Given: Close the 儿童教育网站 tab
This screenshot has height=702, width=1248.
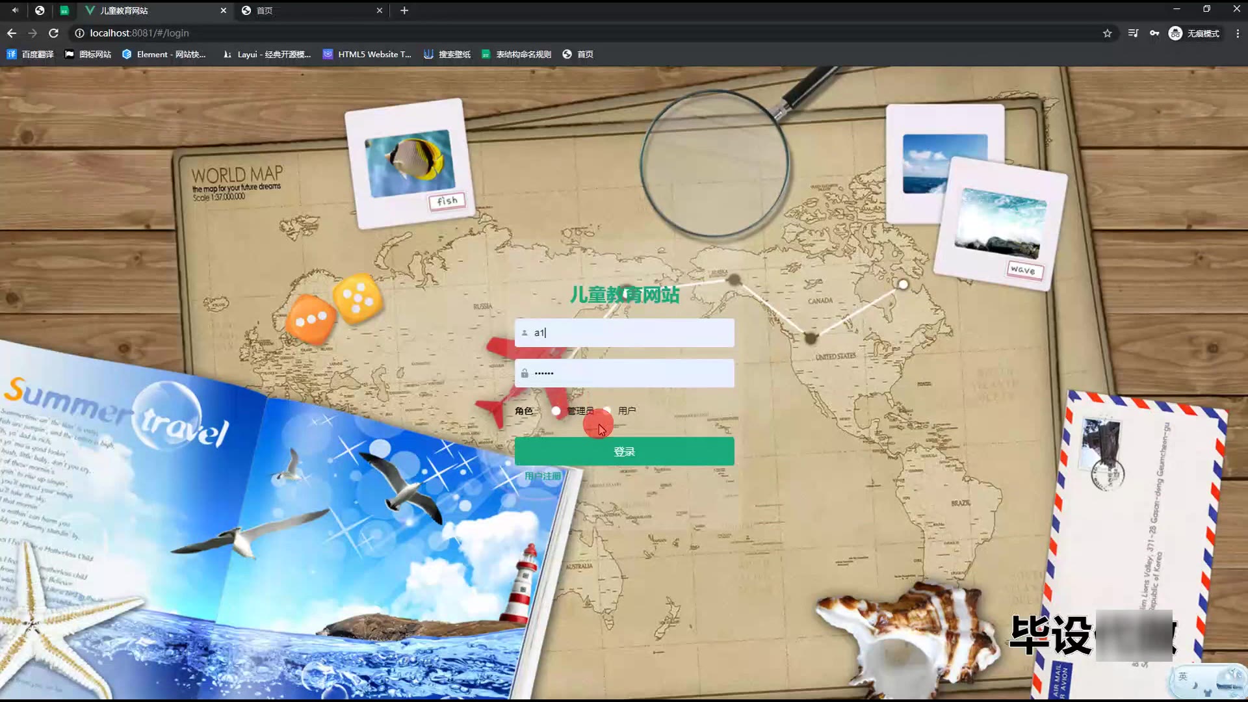Looking at the screenshot, I should pyautogui.click(x=224, y=10).
